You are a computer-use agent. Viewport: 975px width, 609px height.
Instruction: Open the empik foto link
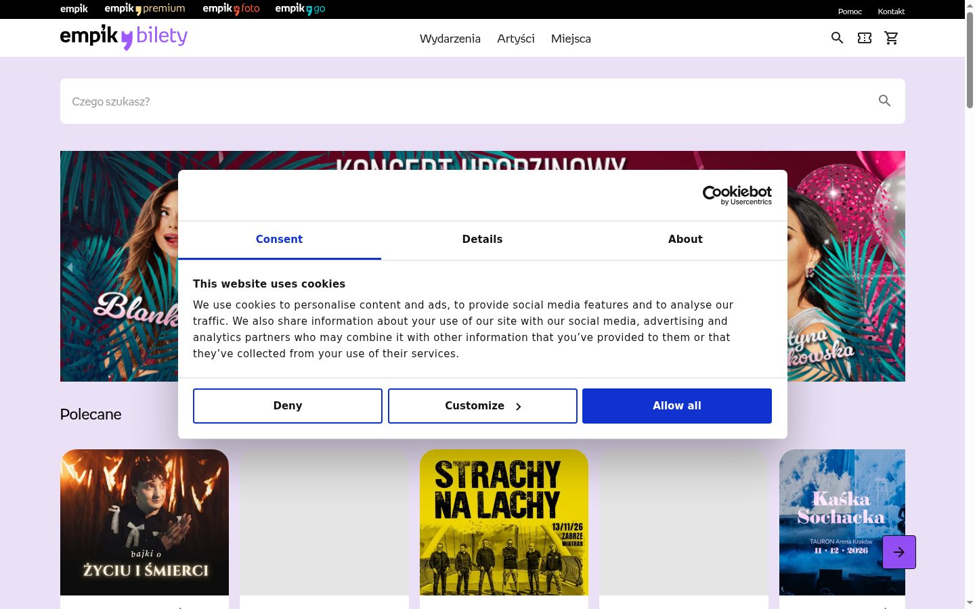[x=231, y=9]
